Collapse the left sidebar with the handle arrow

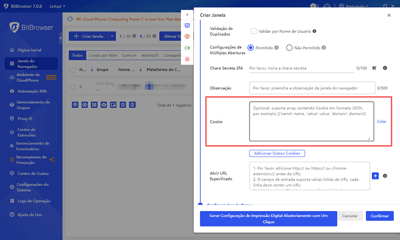[60, 38]
